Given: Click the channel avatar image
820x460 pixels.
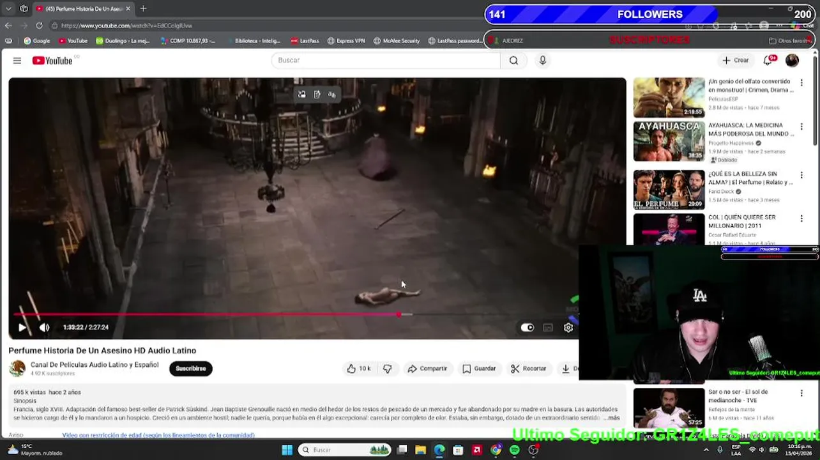Looking at the screenshot, I should 17,369.
